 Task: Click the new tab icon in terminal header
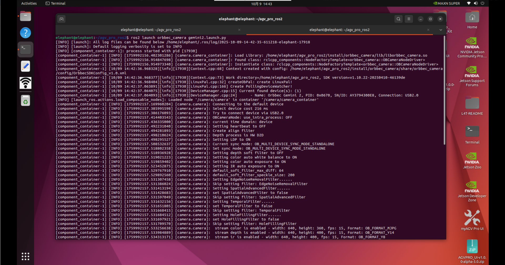point(61,19)
